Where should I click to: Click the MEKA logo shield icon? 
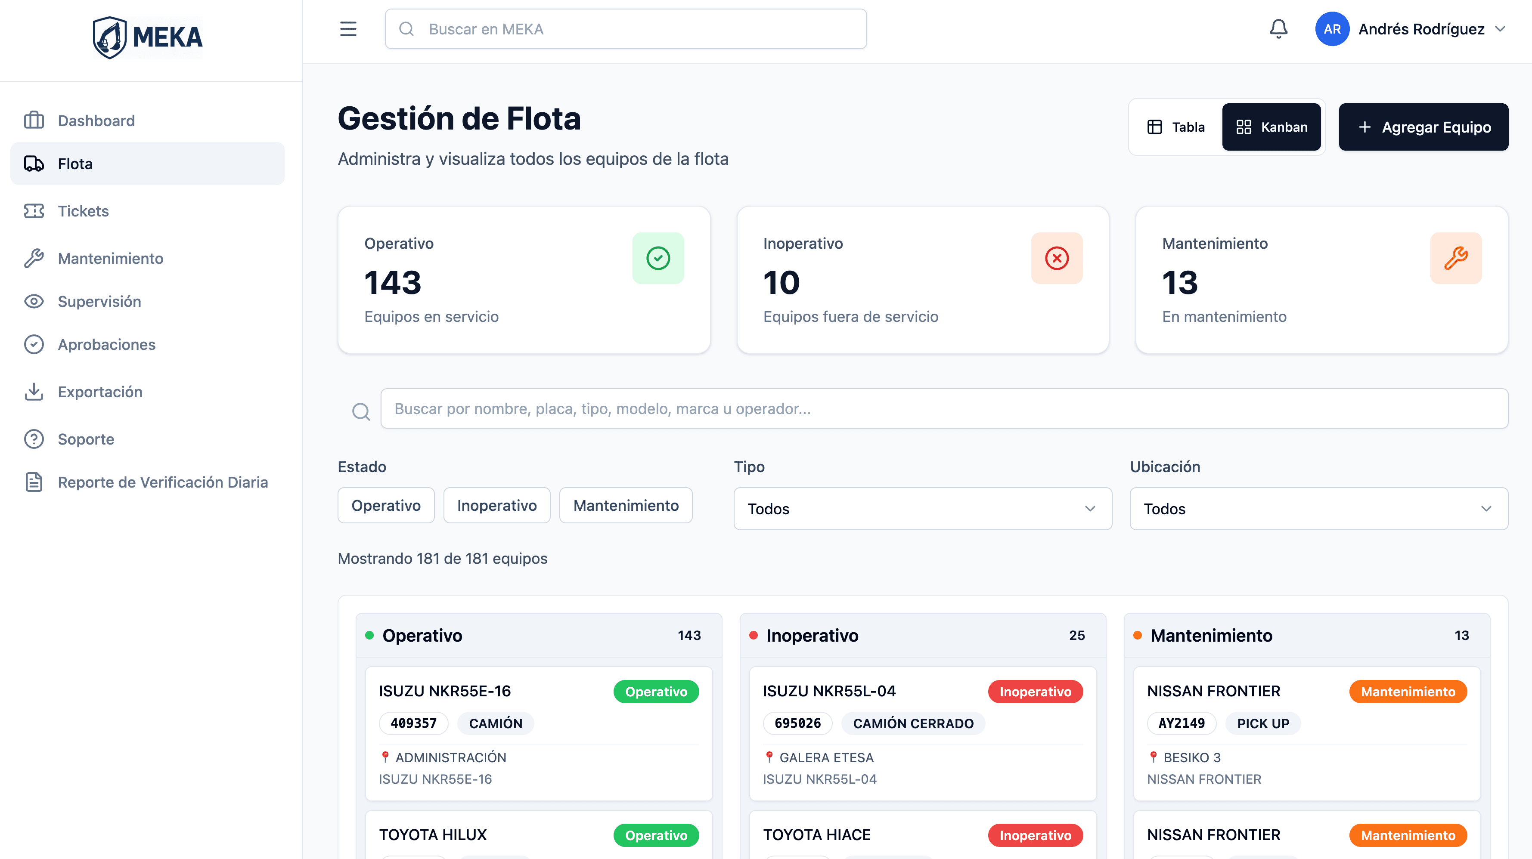(110, 37)
